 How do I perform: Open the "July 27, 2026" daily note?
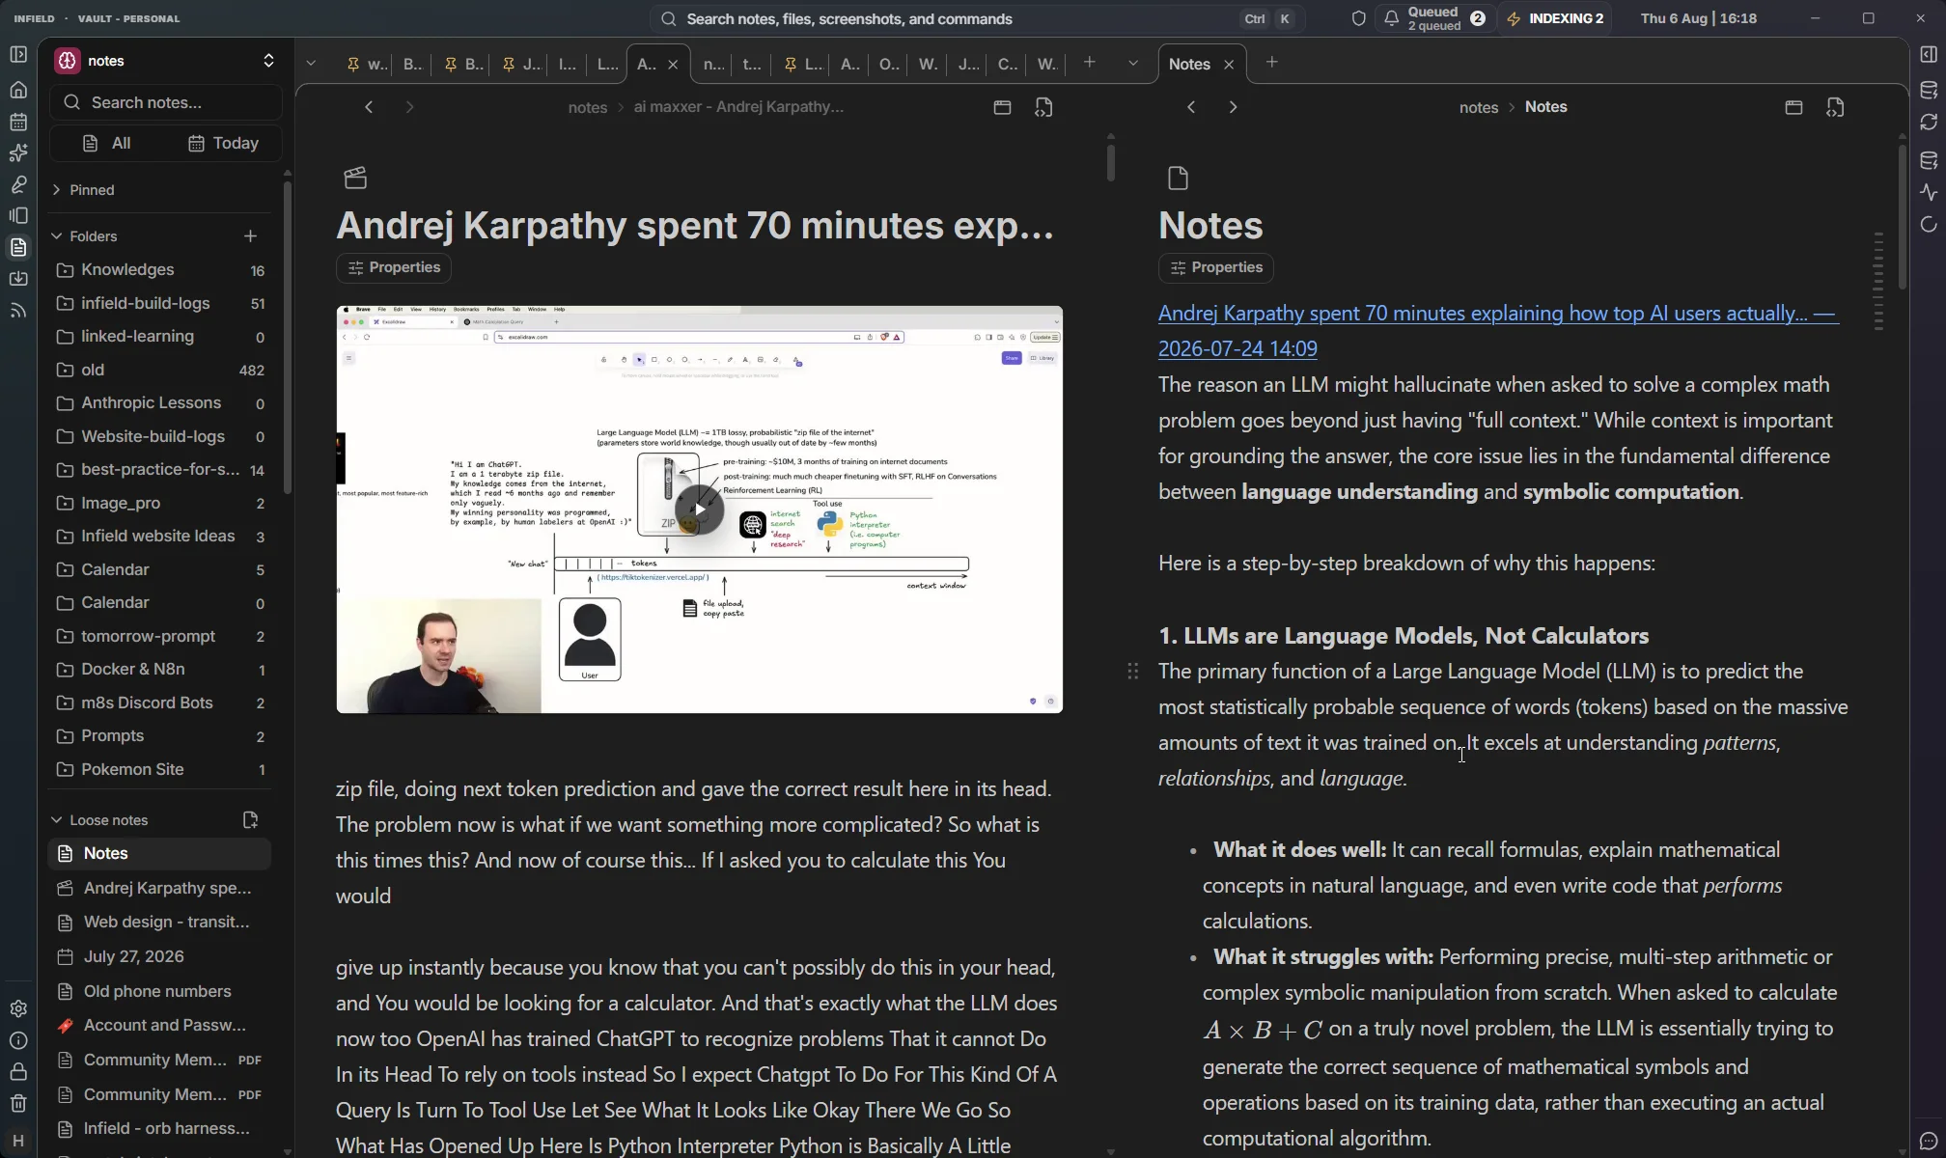tap(161, 957)
